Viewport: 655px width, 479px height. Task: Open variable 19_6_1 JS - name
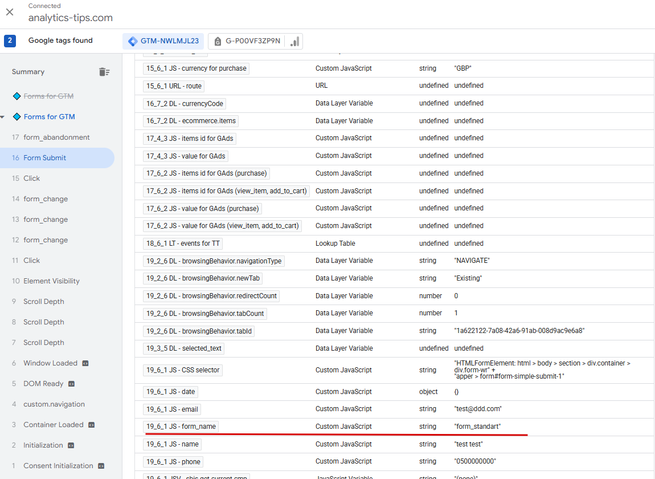pyautogui.click(x=172, y=444)
